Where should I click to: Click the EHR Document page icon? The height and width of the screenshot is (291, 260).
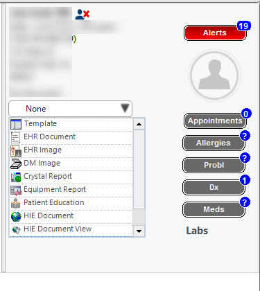click(x=15, y=138)
